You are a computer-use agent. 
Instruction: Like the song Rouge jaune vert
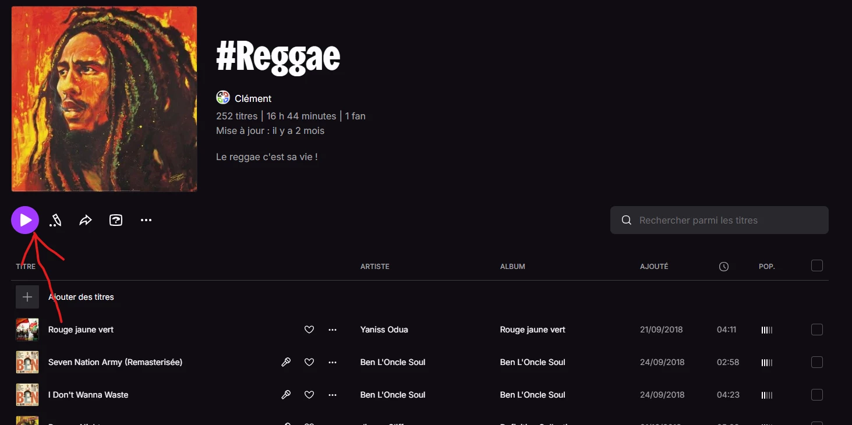309,330
